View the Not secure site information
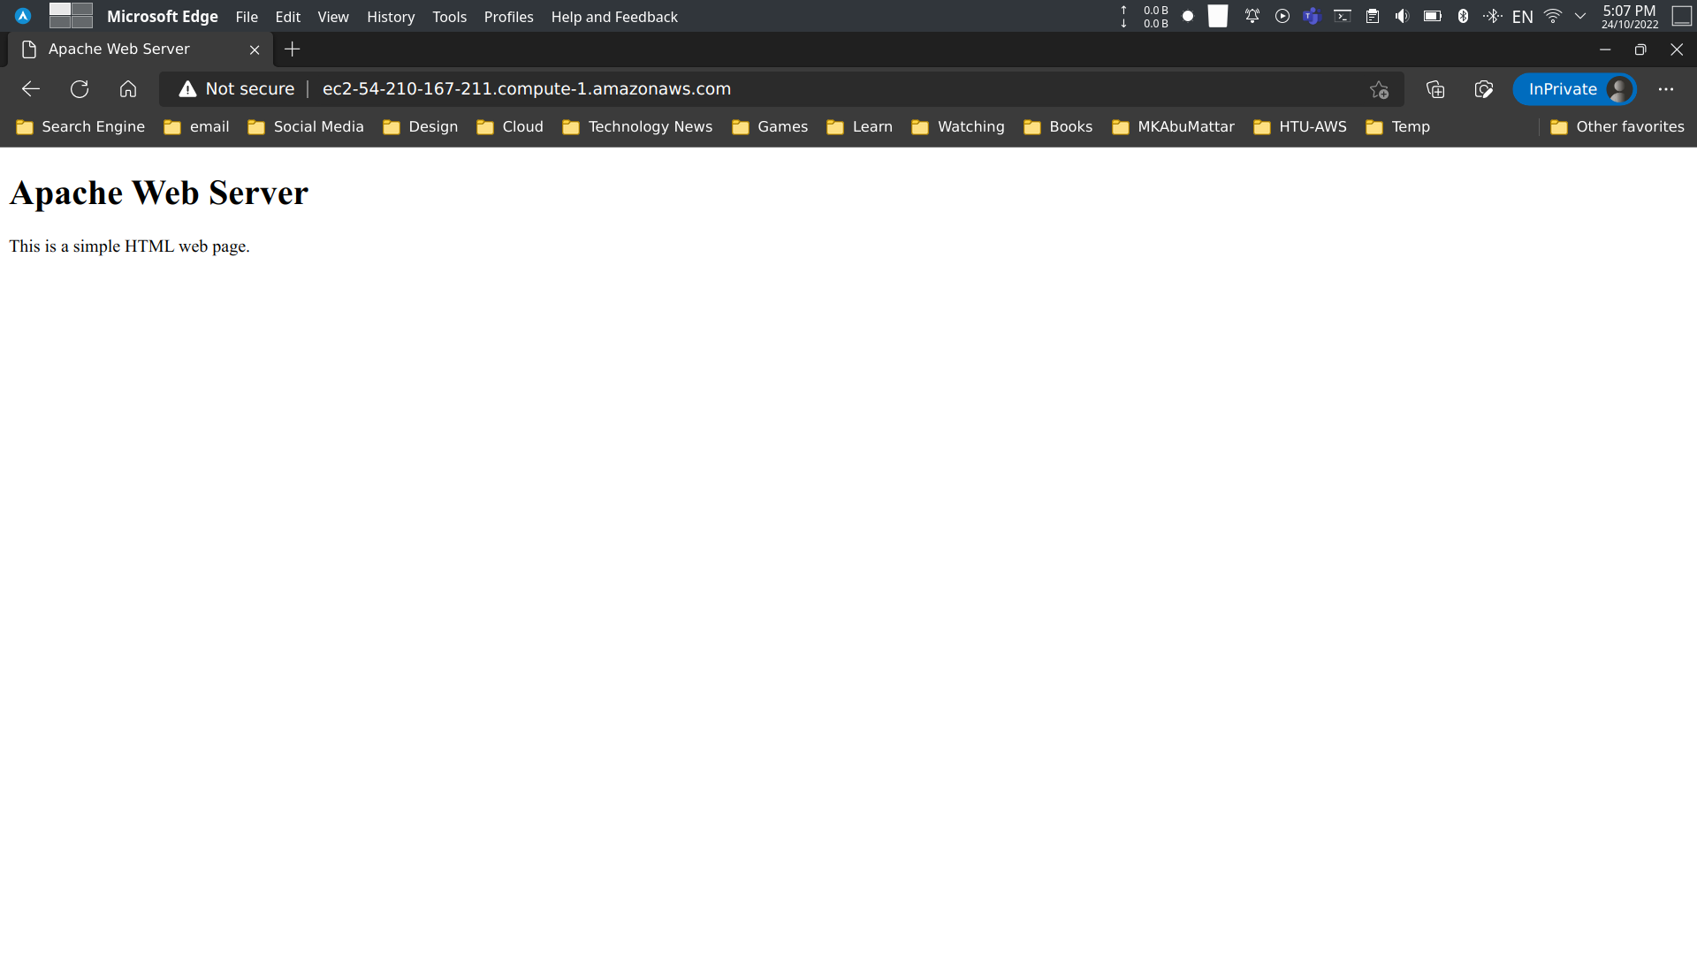The height and width of the screenshot is (954, 1697). point(234,88)
